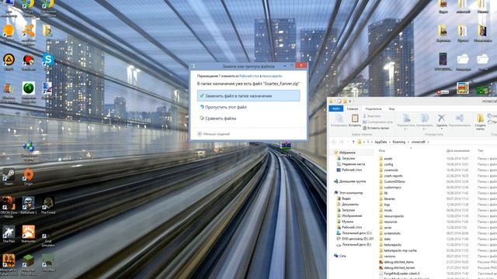Screen dimensions: 497x279
Task: Select the versions folder in file list
Action: tap(390, 257)
